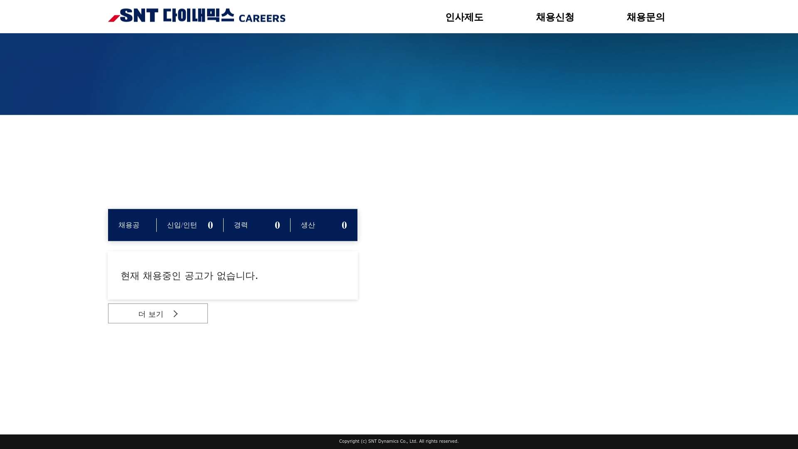Image resolution: width=798 pixels, height=449 pixels.
Task: Select the 인사제도 menu item
Action: pos(464,17)
